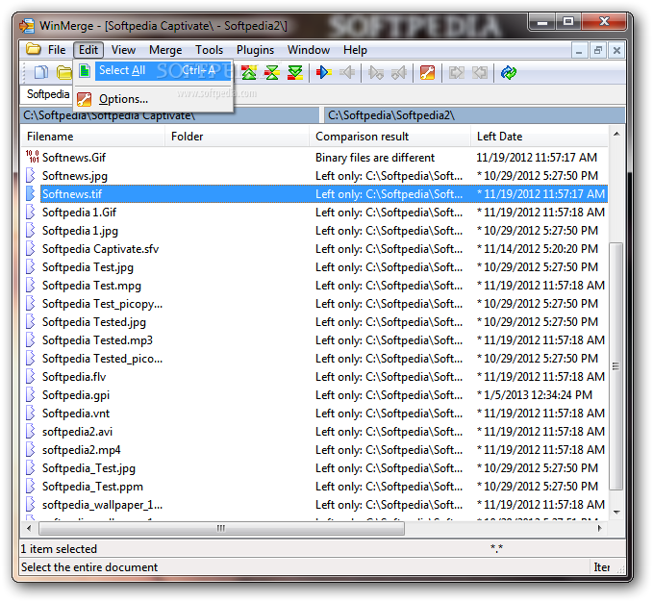Click the WinMerge icon in title bar
This screenshot has width=653, height=602.
[27, 26]
